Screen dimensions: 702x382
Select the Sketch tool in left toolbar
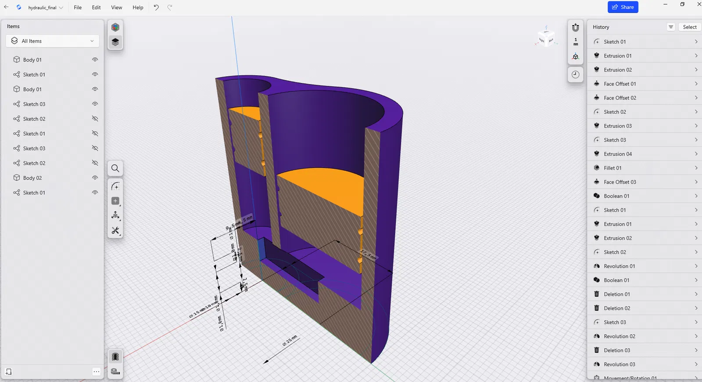[115, 186]
